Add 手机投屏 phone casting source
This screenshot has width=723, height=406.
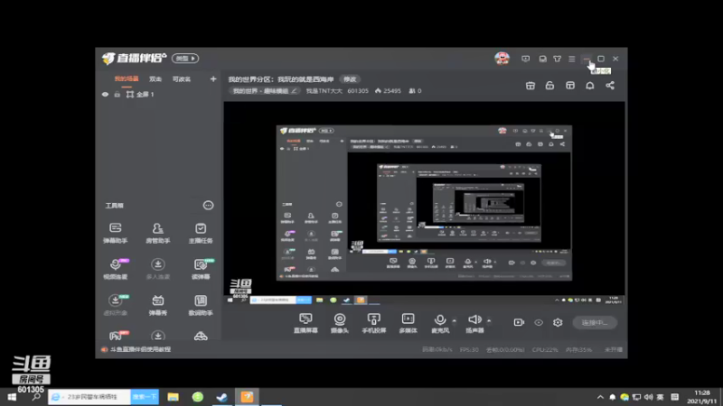tap(373, 323)
